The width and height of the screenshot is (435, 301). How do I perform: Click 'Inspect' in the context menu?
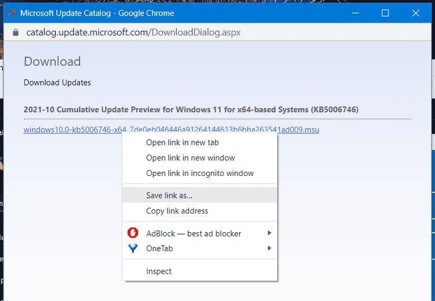point(200,271)
